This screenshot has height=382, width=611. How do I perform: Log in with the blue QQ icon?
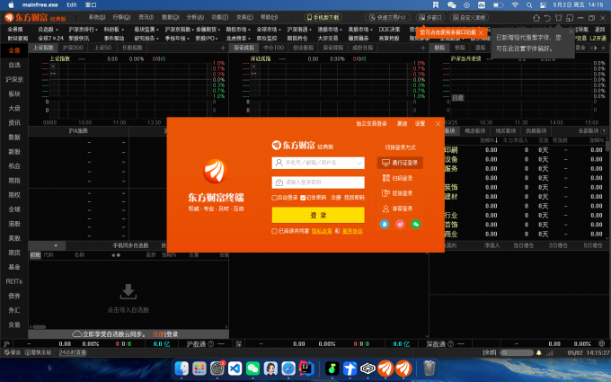click(385, 224)
